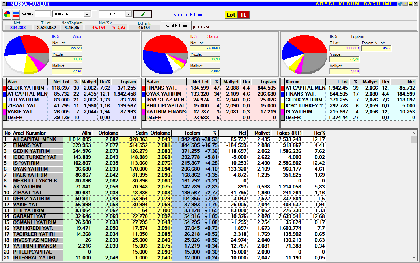
Task: Click the Araci Kurumlar column header
Action: point(37,133)
